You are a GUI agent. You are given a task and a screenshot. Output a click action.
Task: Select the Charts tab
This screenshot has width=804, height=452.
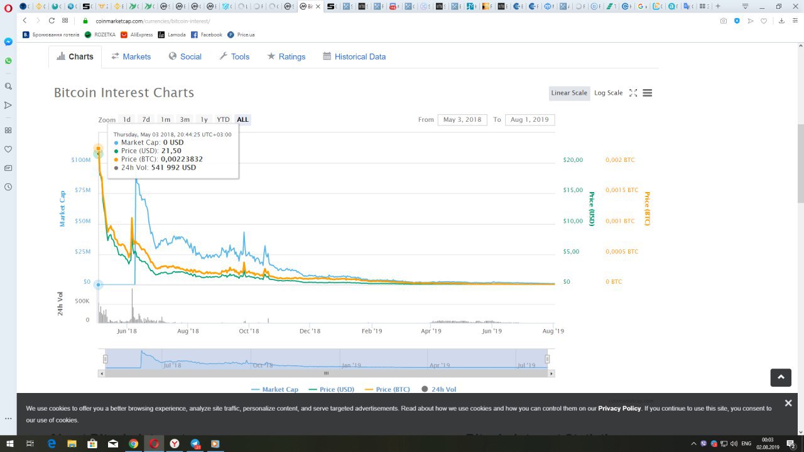coord(75,56)
